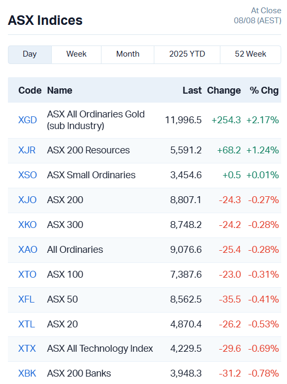Click the +1.24% percent change
This screenshot has width=287, height=384.
click(263, 150)
